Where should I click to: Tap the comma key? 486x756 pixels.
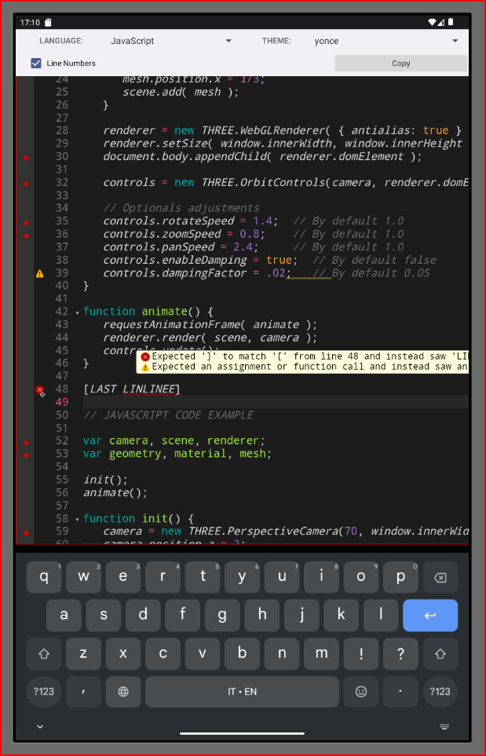83,692
